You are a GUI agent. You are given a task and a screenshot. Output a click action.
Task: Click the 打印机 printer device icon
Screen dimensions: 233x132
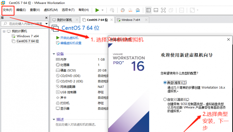point(58,103)
